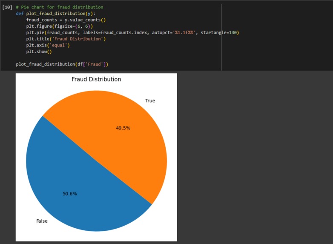Click the cell execution count [10]
The image size is (333, 244).
point(7,7)
